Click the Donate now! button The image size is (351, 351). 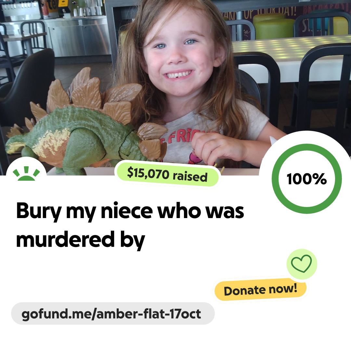point(260,290)
